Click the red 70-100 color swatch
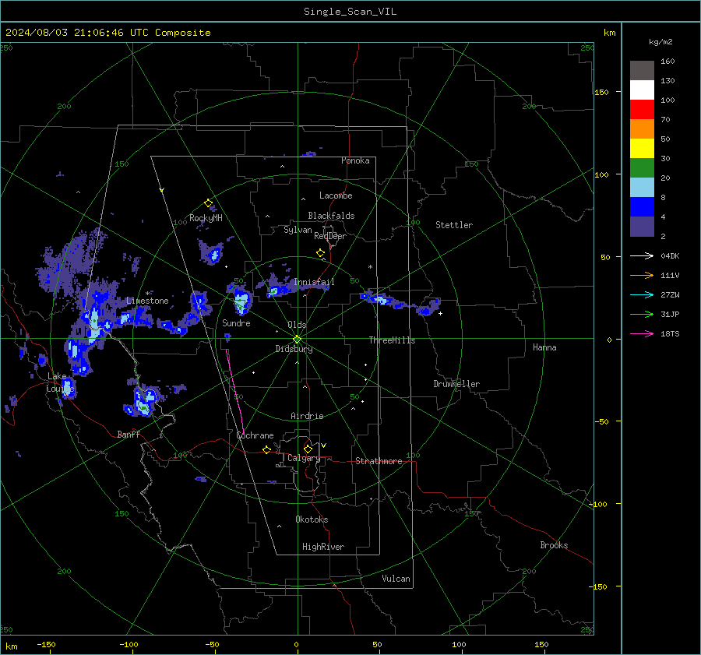Viewport: 701px width, 655px height. pos(642,110)
